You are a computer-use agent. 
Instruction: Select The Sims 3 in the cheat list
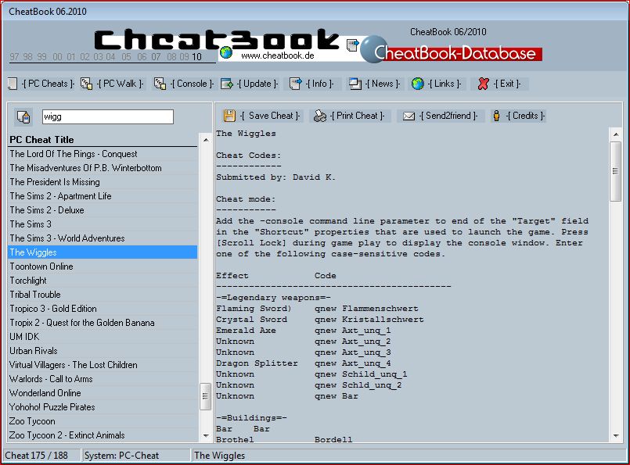pyautogui.click(x=31, y=224)
